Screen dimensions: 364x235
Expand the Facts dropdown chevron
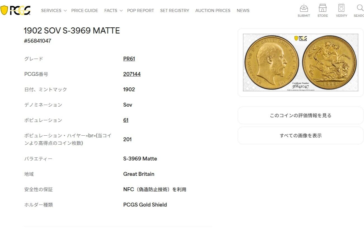[121, 11]
